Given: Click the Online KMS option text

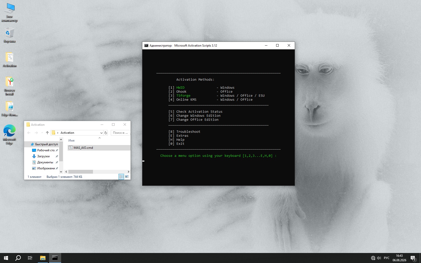Looking at the screenshot, I should (186, 100).
